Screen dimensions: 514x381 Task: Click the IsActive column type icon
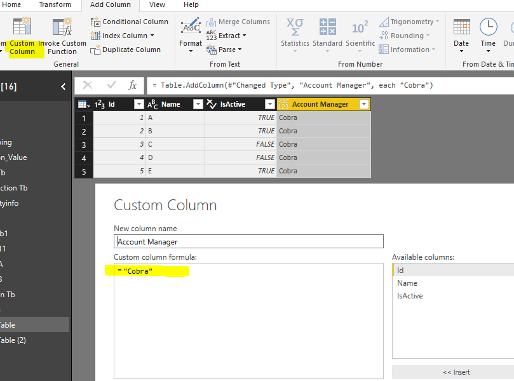tap(212, 104)
